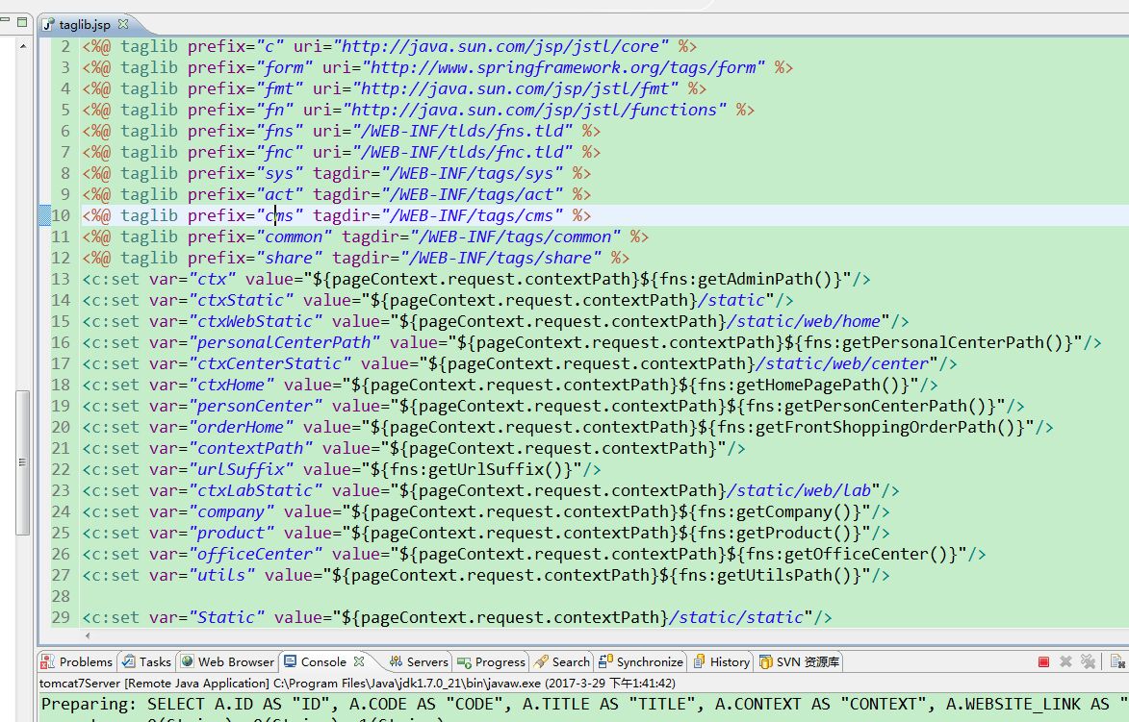
Task: Open the Web Browser tab
Action: tap(227, 661)
